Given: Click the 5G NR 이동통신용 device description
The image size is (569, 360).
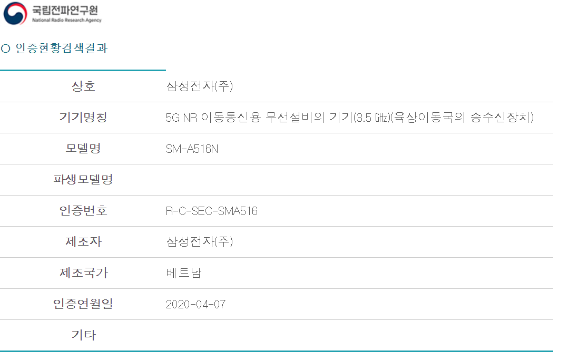Looking at the screenshot, I should coord(350,118).
